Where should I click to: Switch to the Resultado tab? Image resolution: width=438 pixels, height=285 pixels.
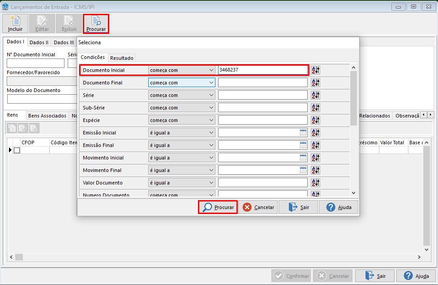121,58
